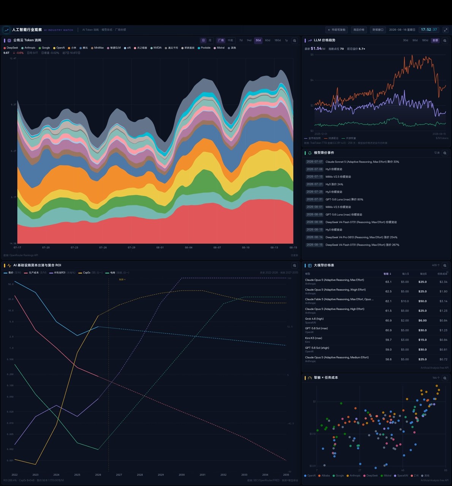Screen dimensions: 452x486
Task: Click zoom icon on 大模型价格表 panel
Action: [x=445, y=265]
